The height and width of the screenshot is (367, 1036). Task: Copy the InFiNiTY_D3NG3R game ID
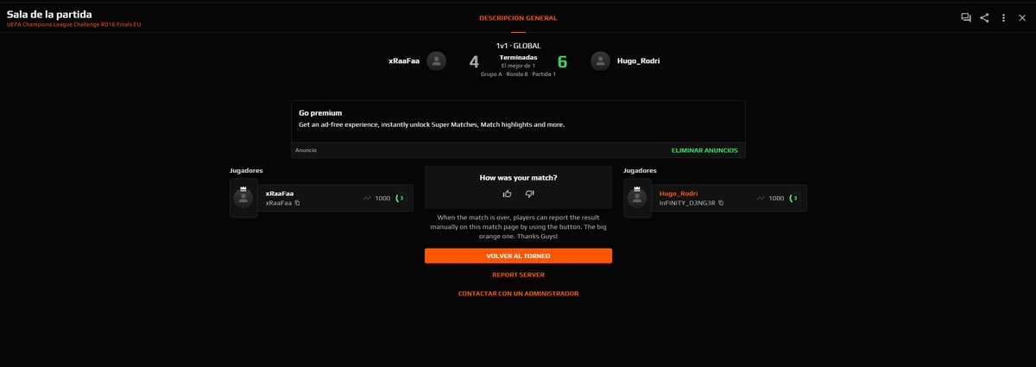[x=721, y=203]
